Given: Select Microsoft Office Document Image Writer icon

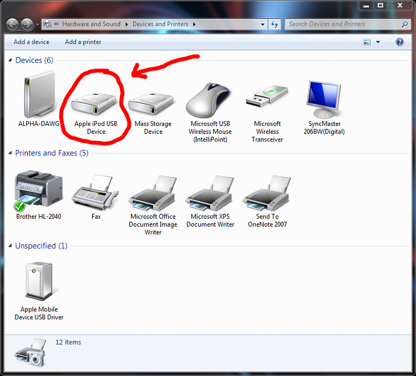Looking at the screenshot, I should coord(153,193).
